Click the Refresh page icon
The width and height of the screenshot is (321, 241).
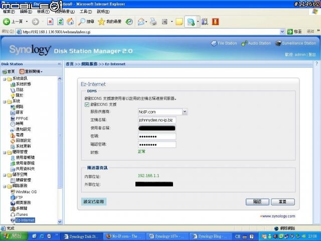(60, 22)
